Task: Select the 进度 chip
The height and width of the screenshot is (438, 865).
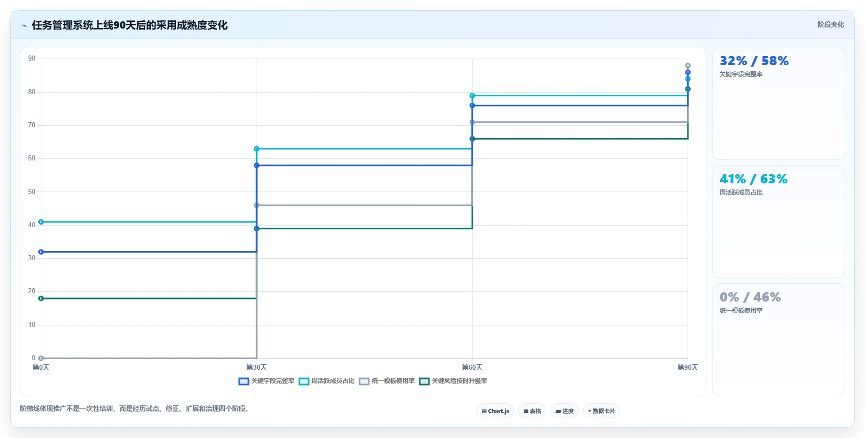Action: pyautogui.click(x=564, y=411)
